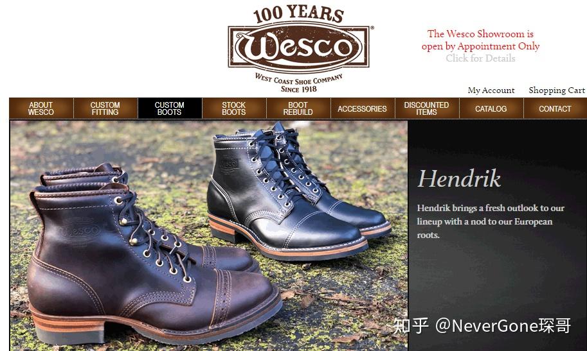Click the Hendrik description text
587x351 pixels.
click(x=491, y=221)
